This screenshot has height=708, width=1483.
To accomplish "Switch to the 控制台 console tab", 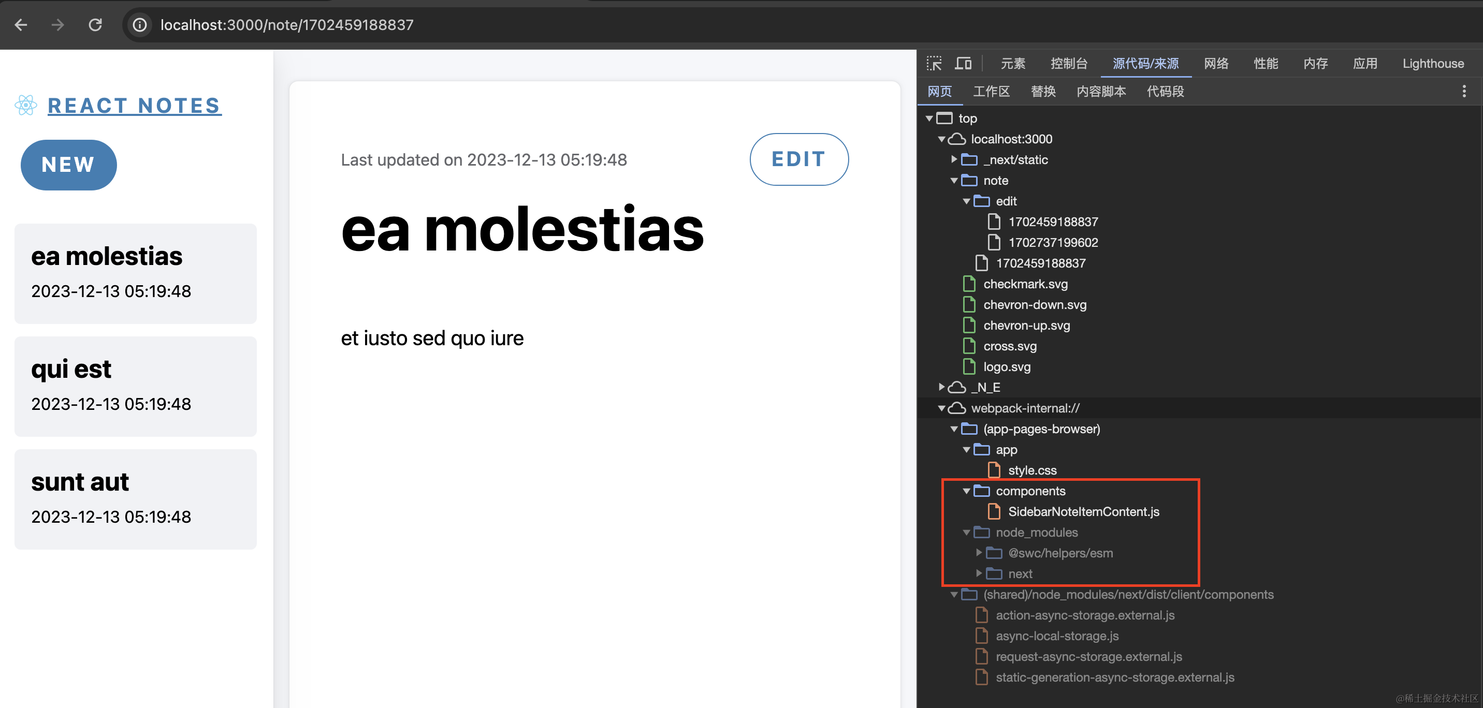I will (1069, 63).
